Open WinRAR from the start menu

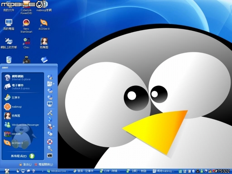pyautogui.click(x=22, y=134)
